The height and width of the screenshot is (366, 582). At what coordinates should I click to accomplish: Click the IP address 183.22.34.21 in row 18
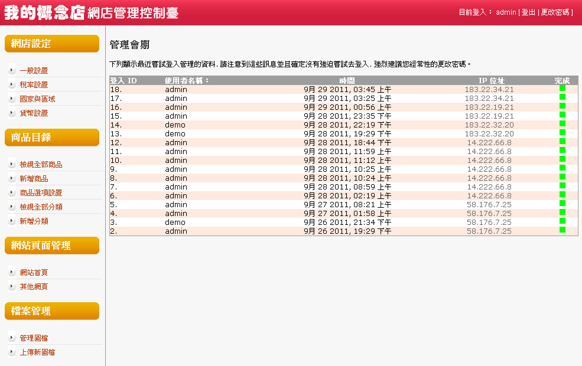[x=489, y=90]
